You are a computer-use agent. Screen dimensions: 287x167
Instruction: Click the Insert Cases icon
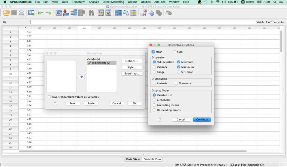[x=101, y=13]
